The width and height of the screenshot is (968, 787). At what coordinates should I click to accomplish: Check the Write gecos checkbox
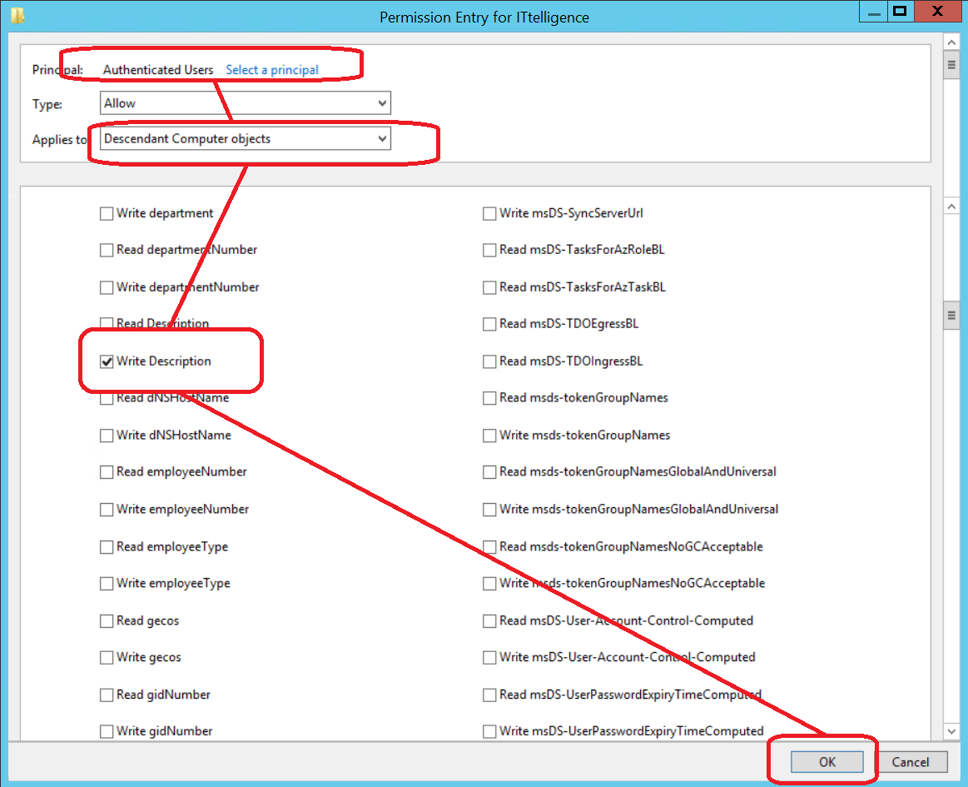(x=107, y=658)
